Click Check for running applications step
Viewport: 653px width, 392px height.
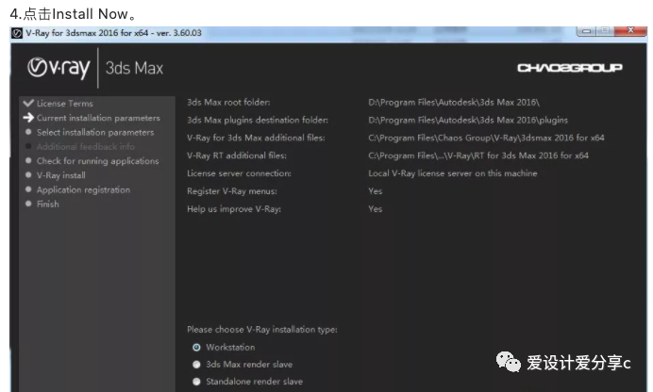tap(97, 161)
